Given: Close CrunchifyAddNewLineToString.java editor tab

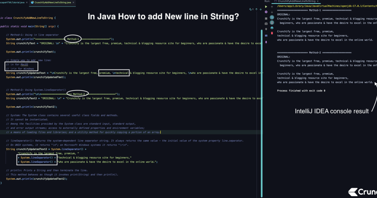Looking at the screenshot, I should [74, 2].
